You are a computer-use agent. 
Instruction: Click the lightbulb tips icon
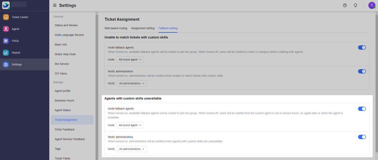point(356,5)
